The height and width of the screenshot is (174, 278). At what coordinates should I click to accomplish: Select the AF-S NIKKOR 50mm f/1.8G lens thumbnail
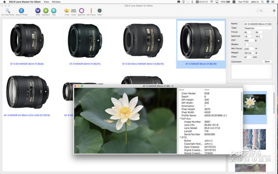click(x=85, y=41)
